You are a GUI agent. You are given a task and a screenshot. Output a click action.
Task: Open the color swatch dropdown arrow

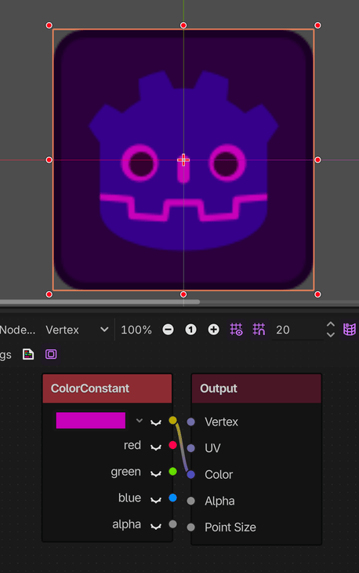coord(139,421)
